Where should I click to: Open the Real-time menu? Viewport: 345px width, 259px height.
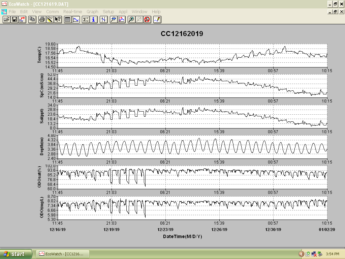click(73, 12)
